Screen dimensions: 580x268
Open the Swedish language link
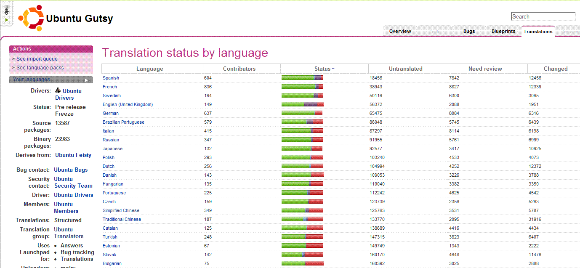click(112, 96)
